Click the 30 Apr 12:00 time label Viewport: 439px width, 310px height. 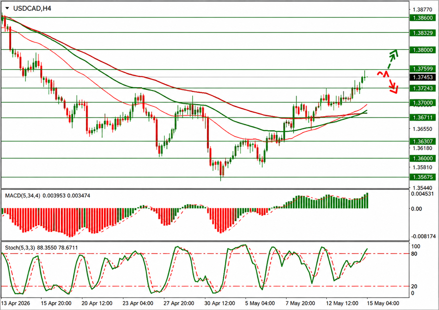click(219, 303)
